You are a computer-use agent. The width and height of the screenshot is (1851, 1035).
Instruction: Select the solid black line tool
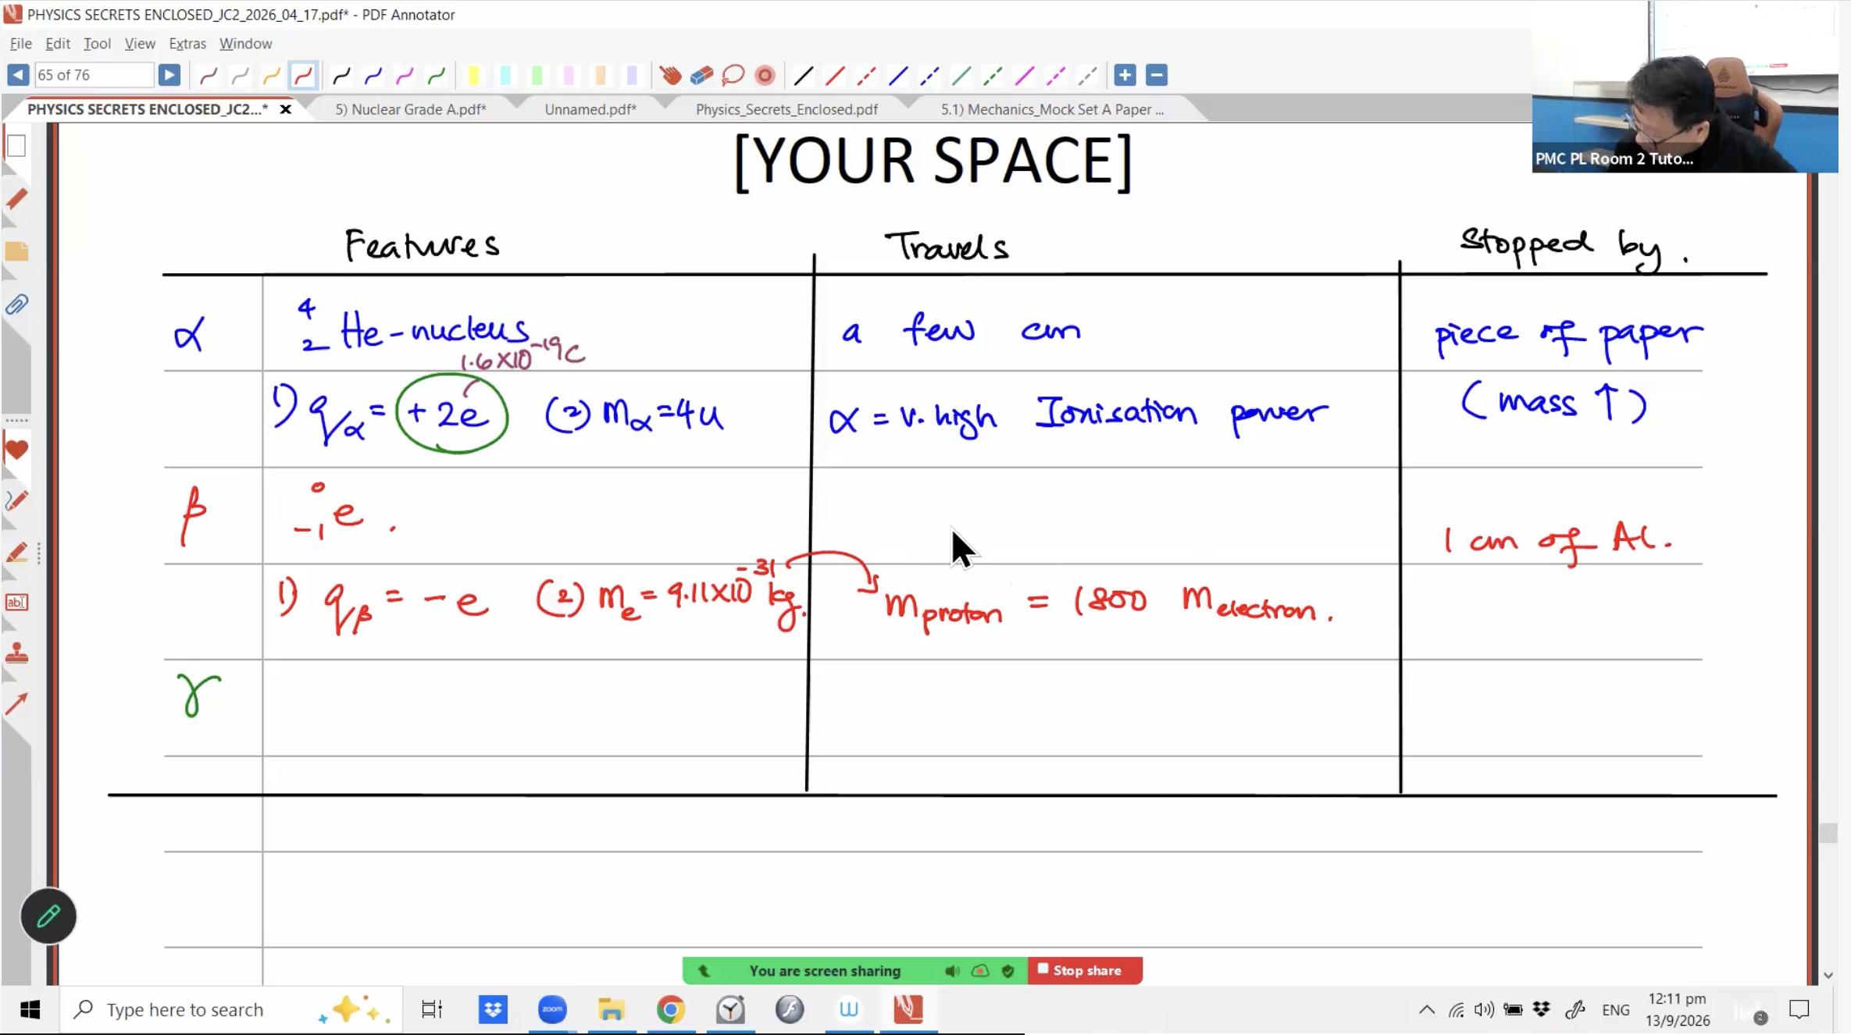[803, 75]
